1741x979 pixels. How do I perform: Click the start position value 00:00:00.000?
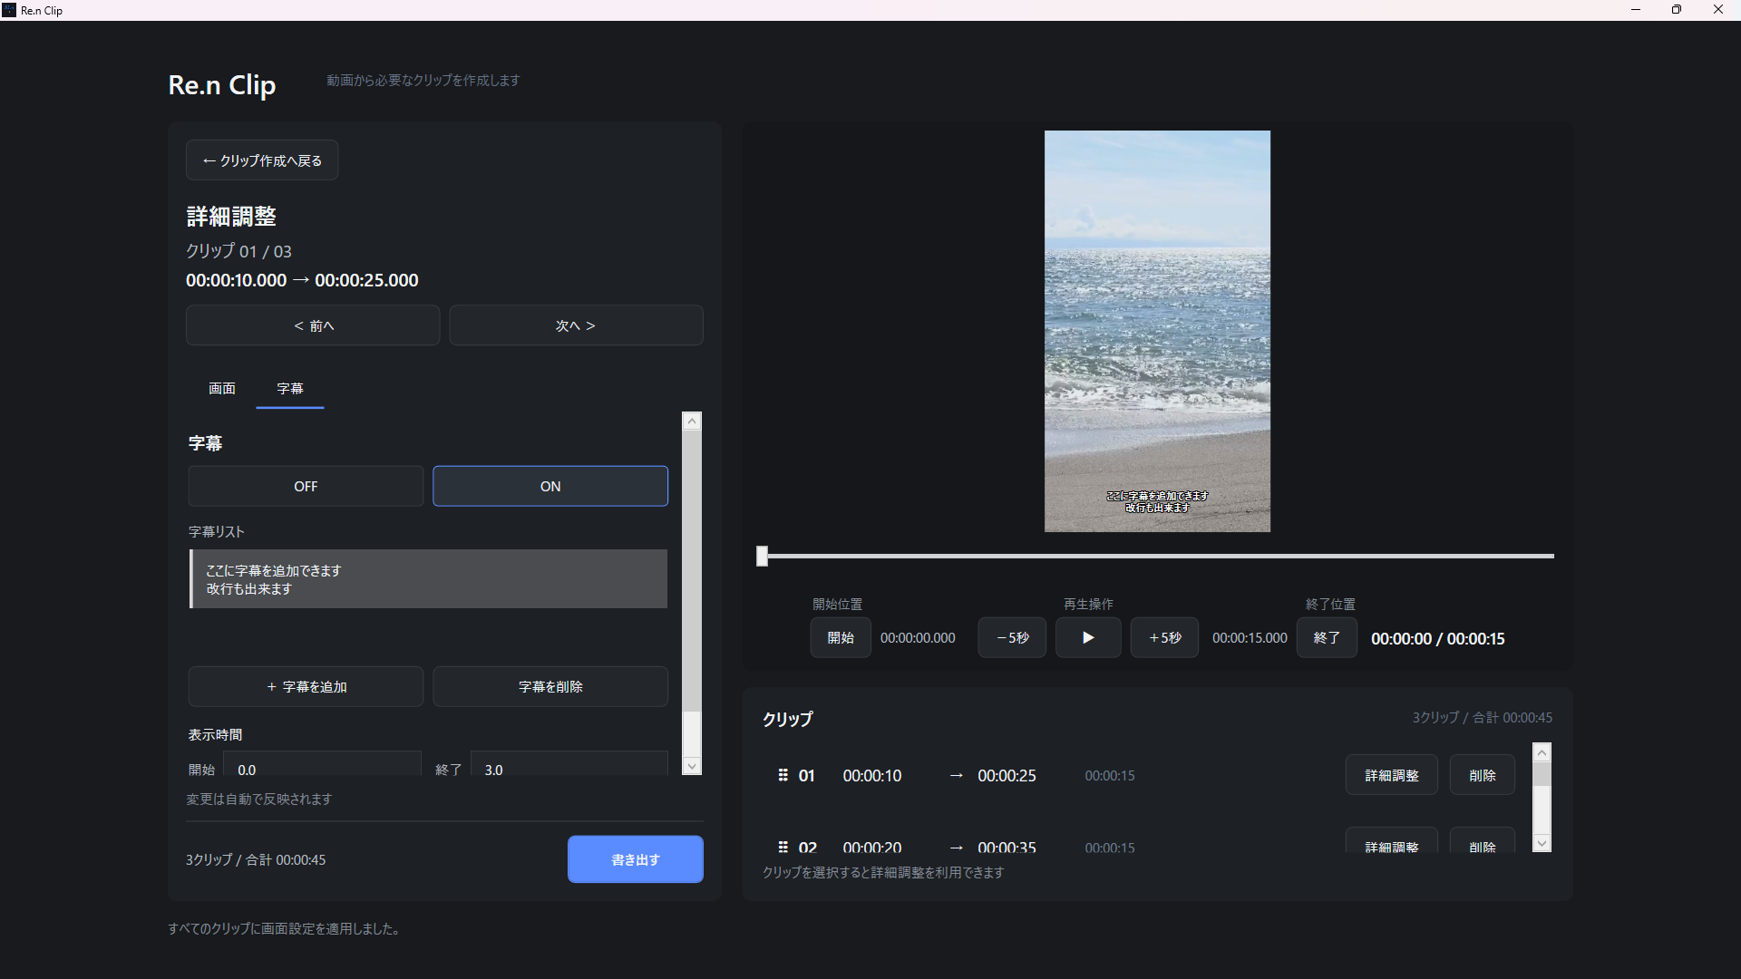tap(918, 638)
